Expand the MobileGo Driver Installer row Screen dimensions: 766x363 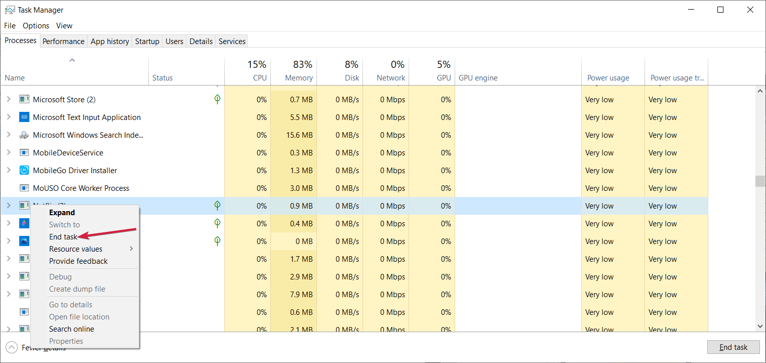tap(9, 171)
